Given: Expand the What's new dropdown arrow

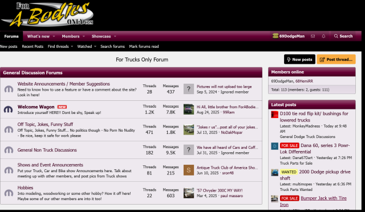Looking at the screenshot, I should point(54,36).
